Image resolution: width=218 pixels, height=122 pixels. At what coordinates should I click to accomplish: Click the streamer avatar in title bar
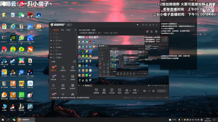coord(137,25)
